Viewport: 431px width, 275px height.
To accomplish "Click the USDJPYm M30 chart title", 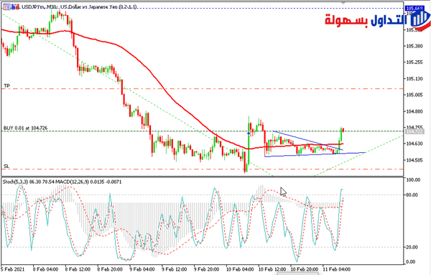I will pyautogui.click(x=79, y=6).
